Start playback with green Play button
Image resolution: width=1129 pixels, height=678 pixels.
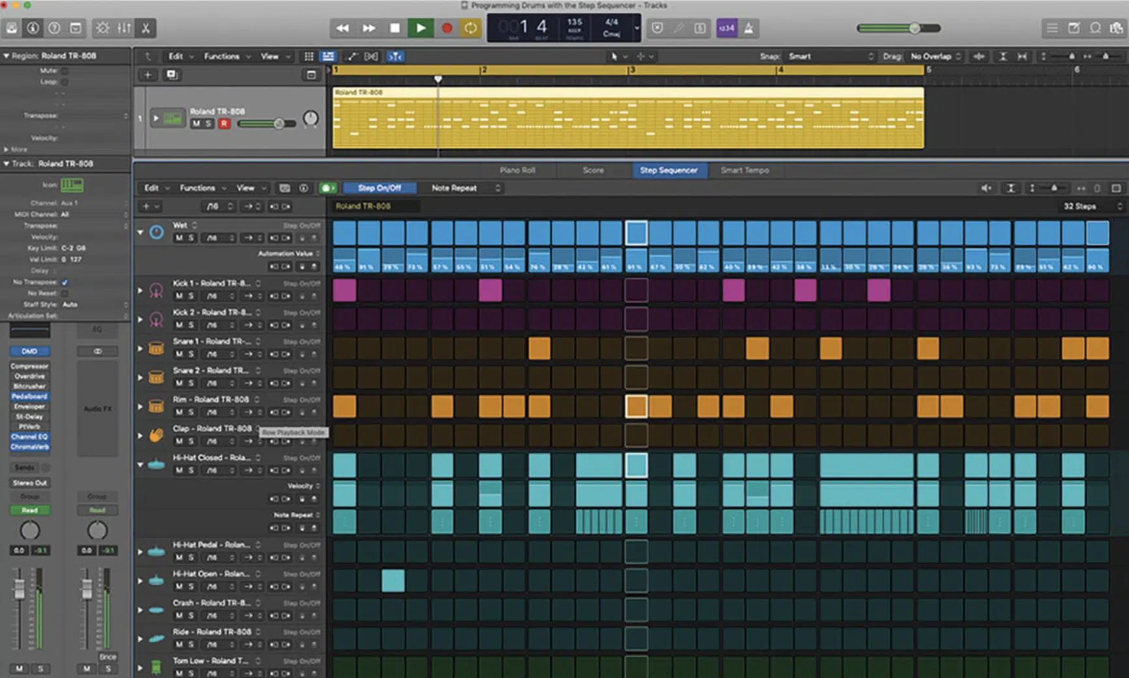pyautogui.click(x=420, y=28)
